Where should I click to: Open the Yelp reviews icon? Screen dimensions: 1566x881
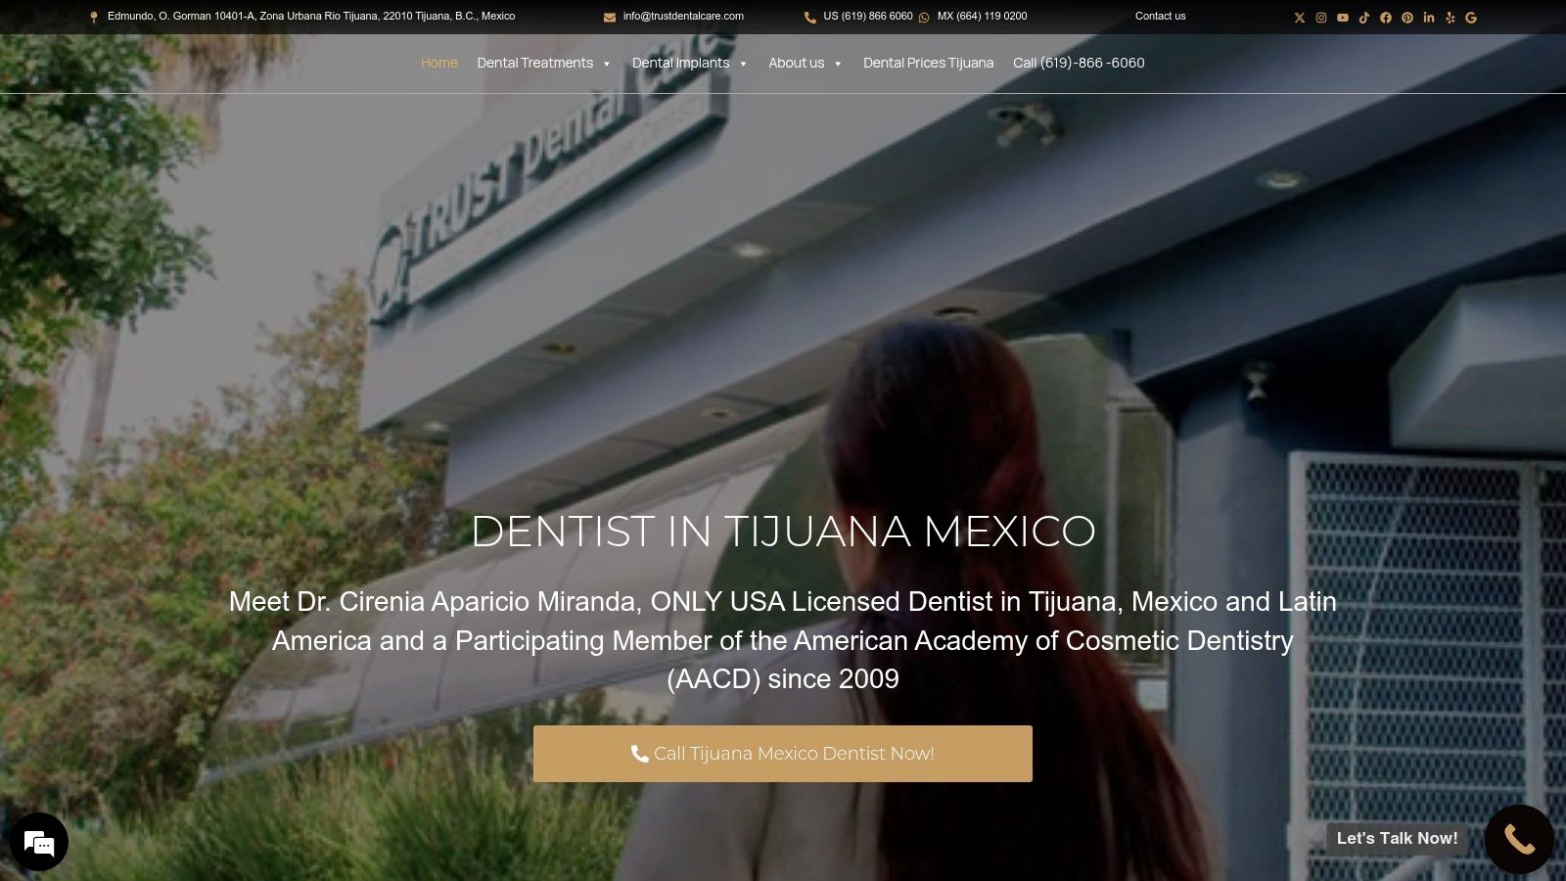pyautogui.click(x=1450, y=17)
